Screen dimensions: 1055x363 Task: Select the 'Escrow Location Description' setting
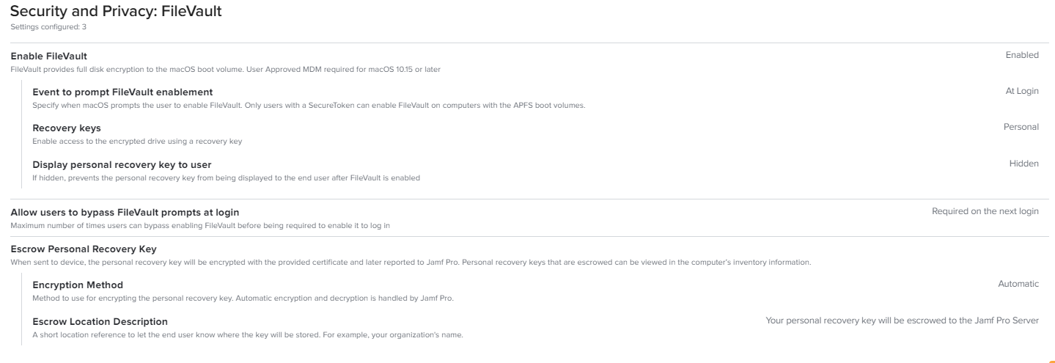100,321
